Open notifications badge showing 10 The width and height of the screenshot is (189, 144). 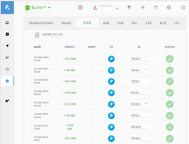[x=80, y=8]
